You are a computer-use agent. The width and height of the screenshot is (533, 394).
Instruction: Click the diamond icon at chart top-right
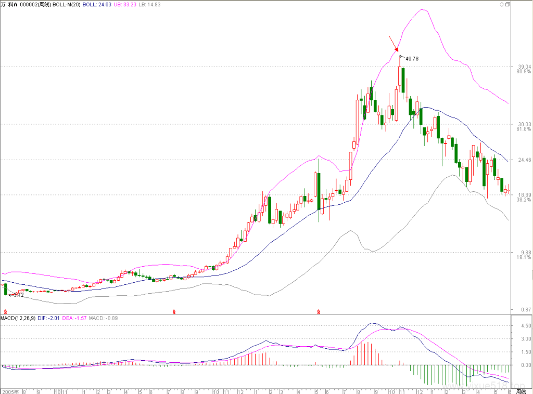[x=502, y=4]
